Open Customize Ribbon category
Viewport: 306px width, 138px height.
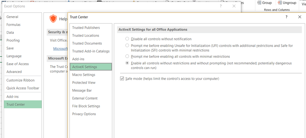23,80
